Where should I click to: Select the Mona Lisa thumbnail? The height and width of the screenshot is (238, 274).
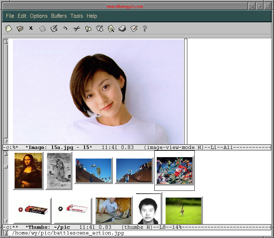pyautogui.click(x=28, y=171)
